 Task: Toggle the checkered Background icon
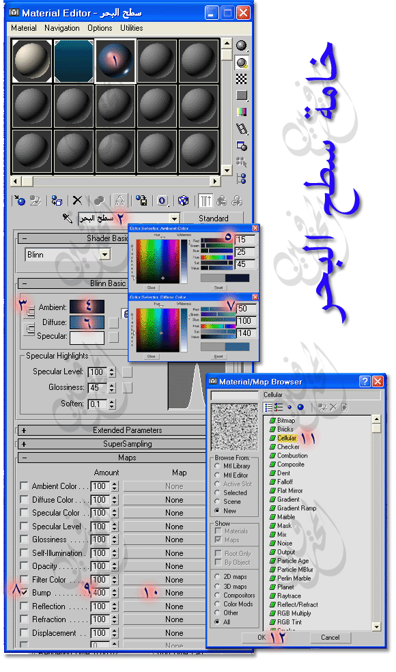click(242, 79)
